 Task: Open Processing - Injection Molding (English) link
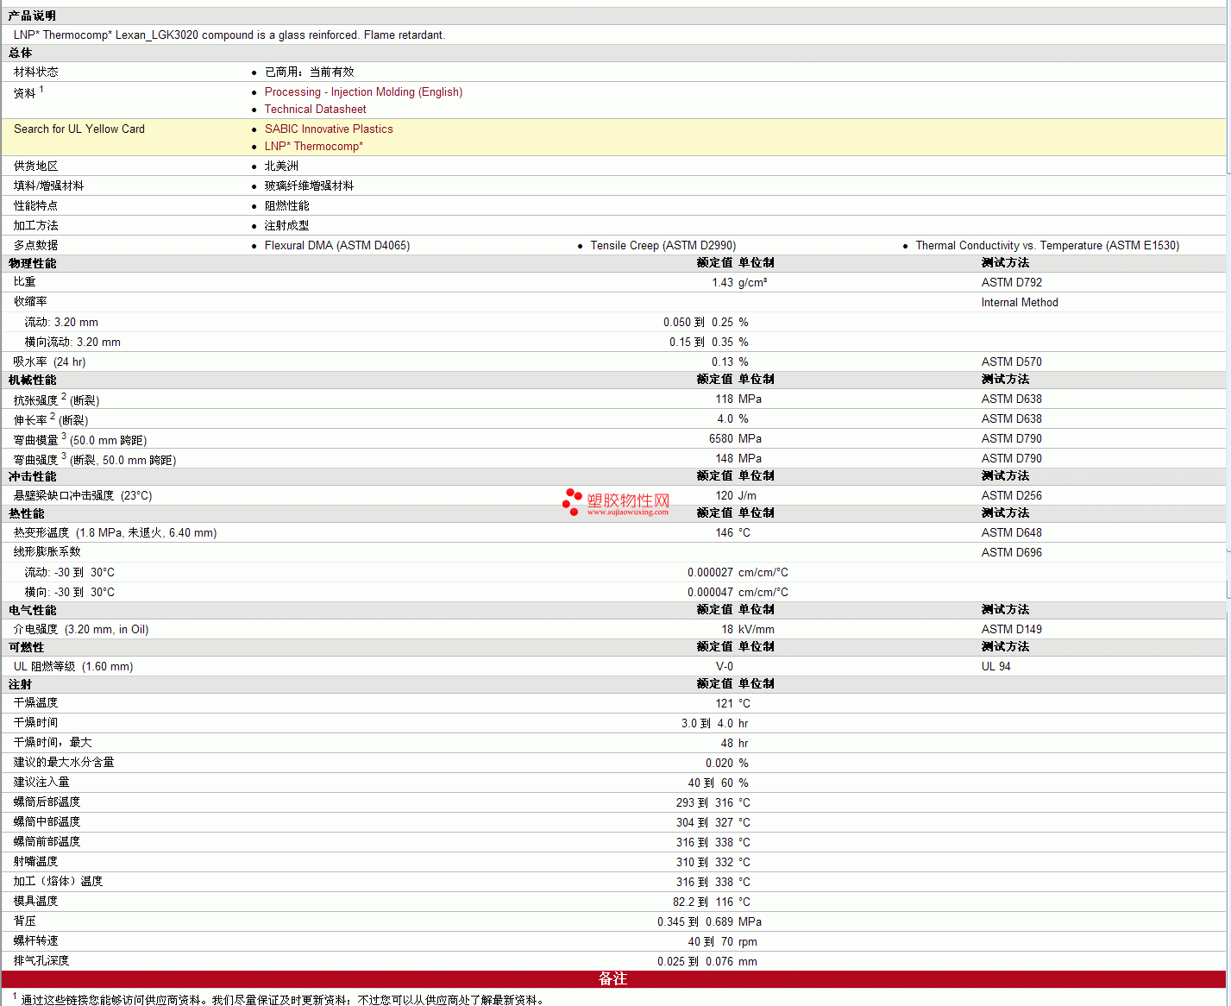coord(363,92)
